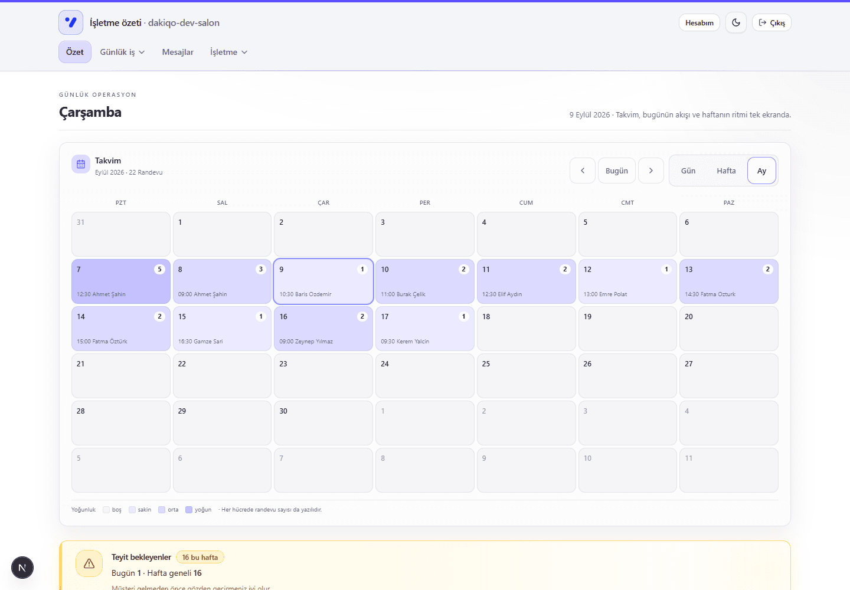This screenshot has width=850, height=590.
Task: Open the Özet tab
Action: coord(75,52)
